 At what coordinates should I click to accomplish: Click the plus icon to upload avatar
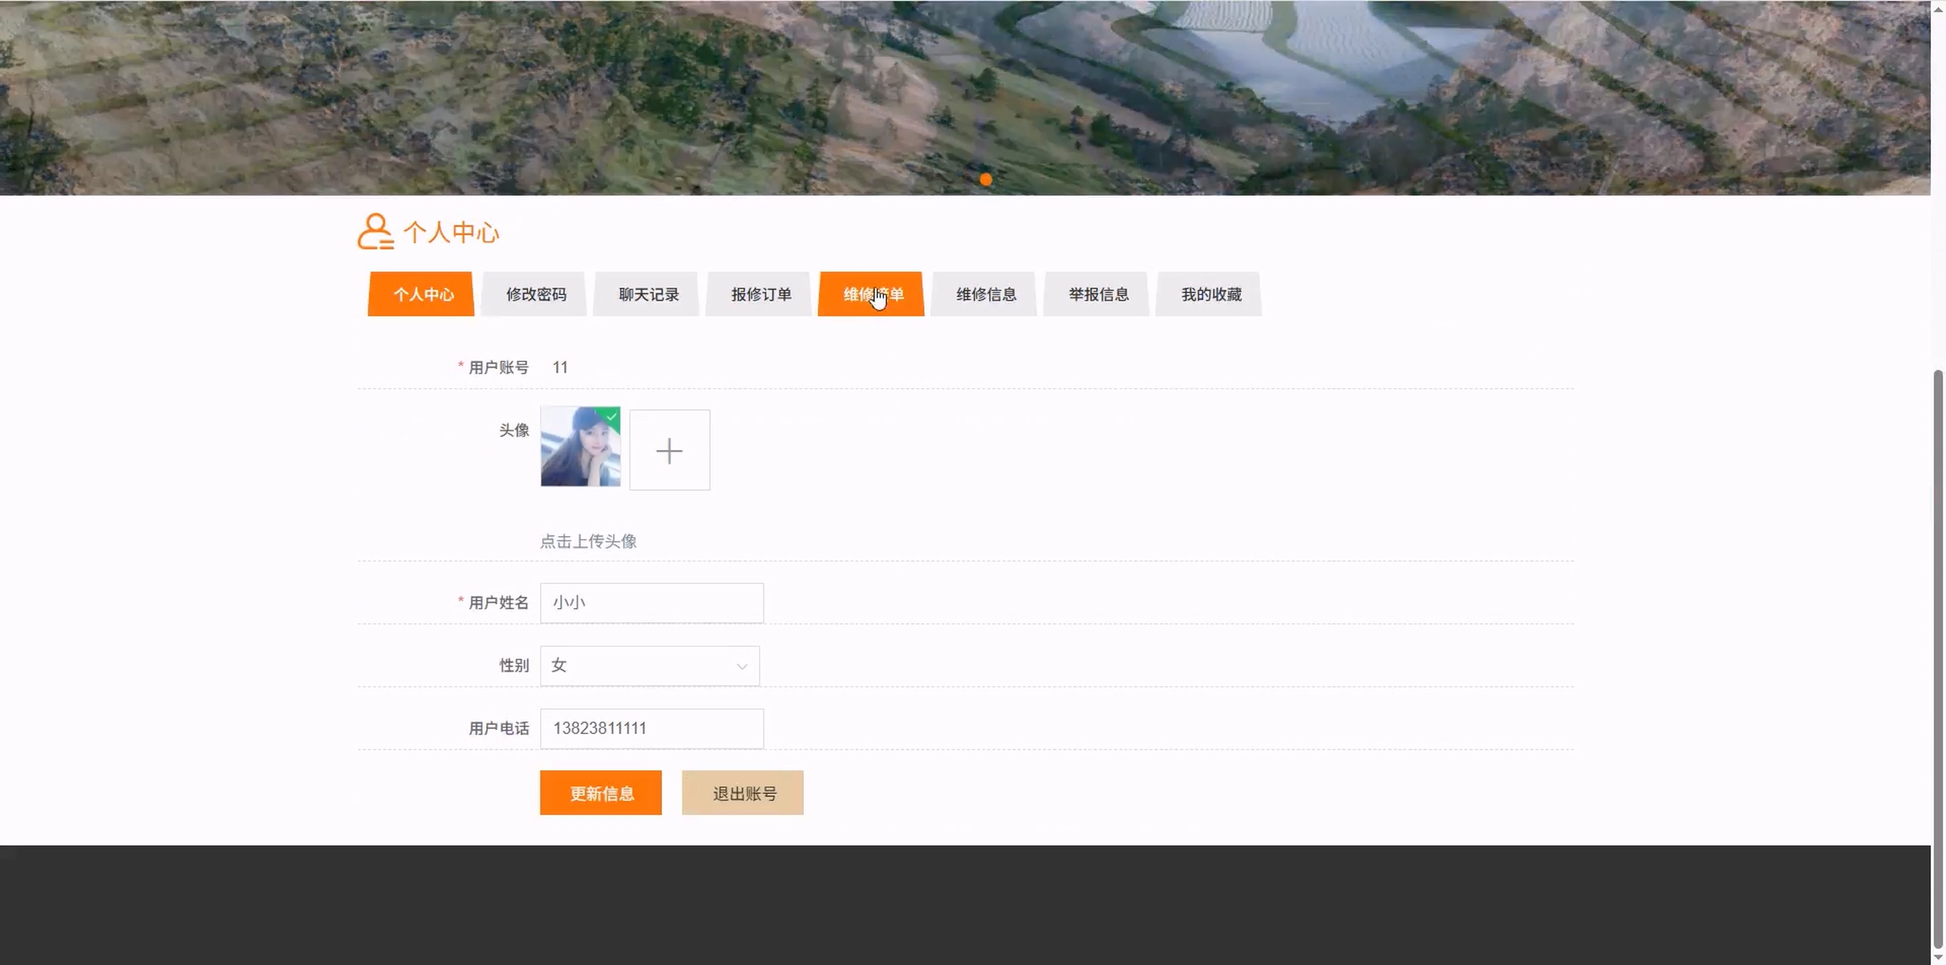tap(669, 451)
